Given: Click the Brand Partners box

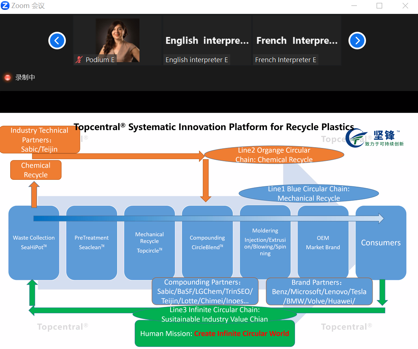Looking at the screenshot, I should tap(320, 292).
